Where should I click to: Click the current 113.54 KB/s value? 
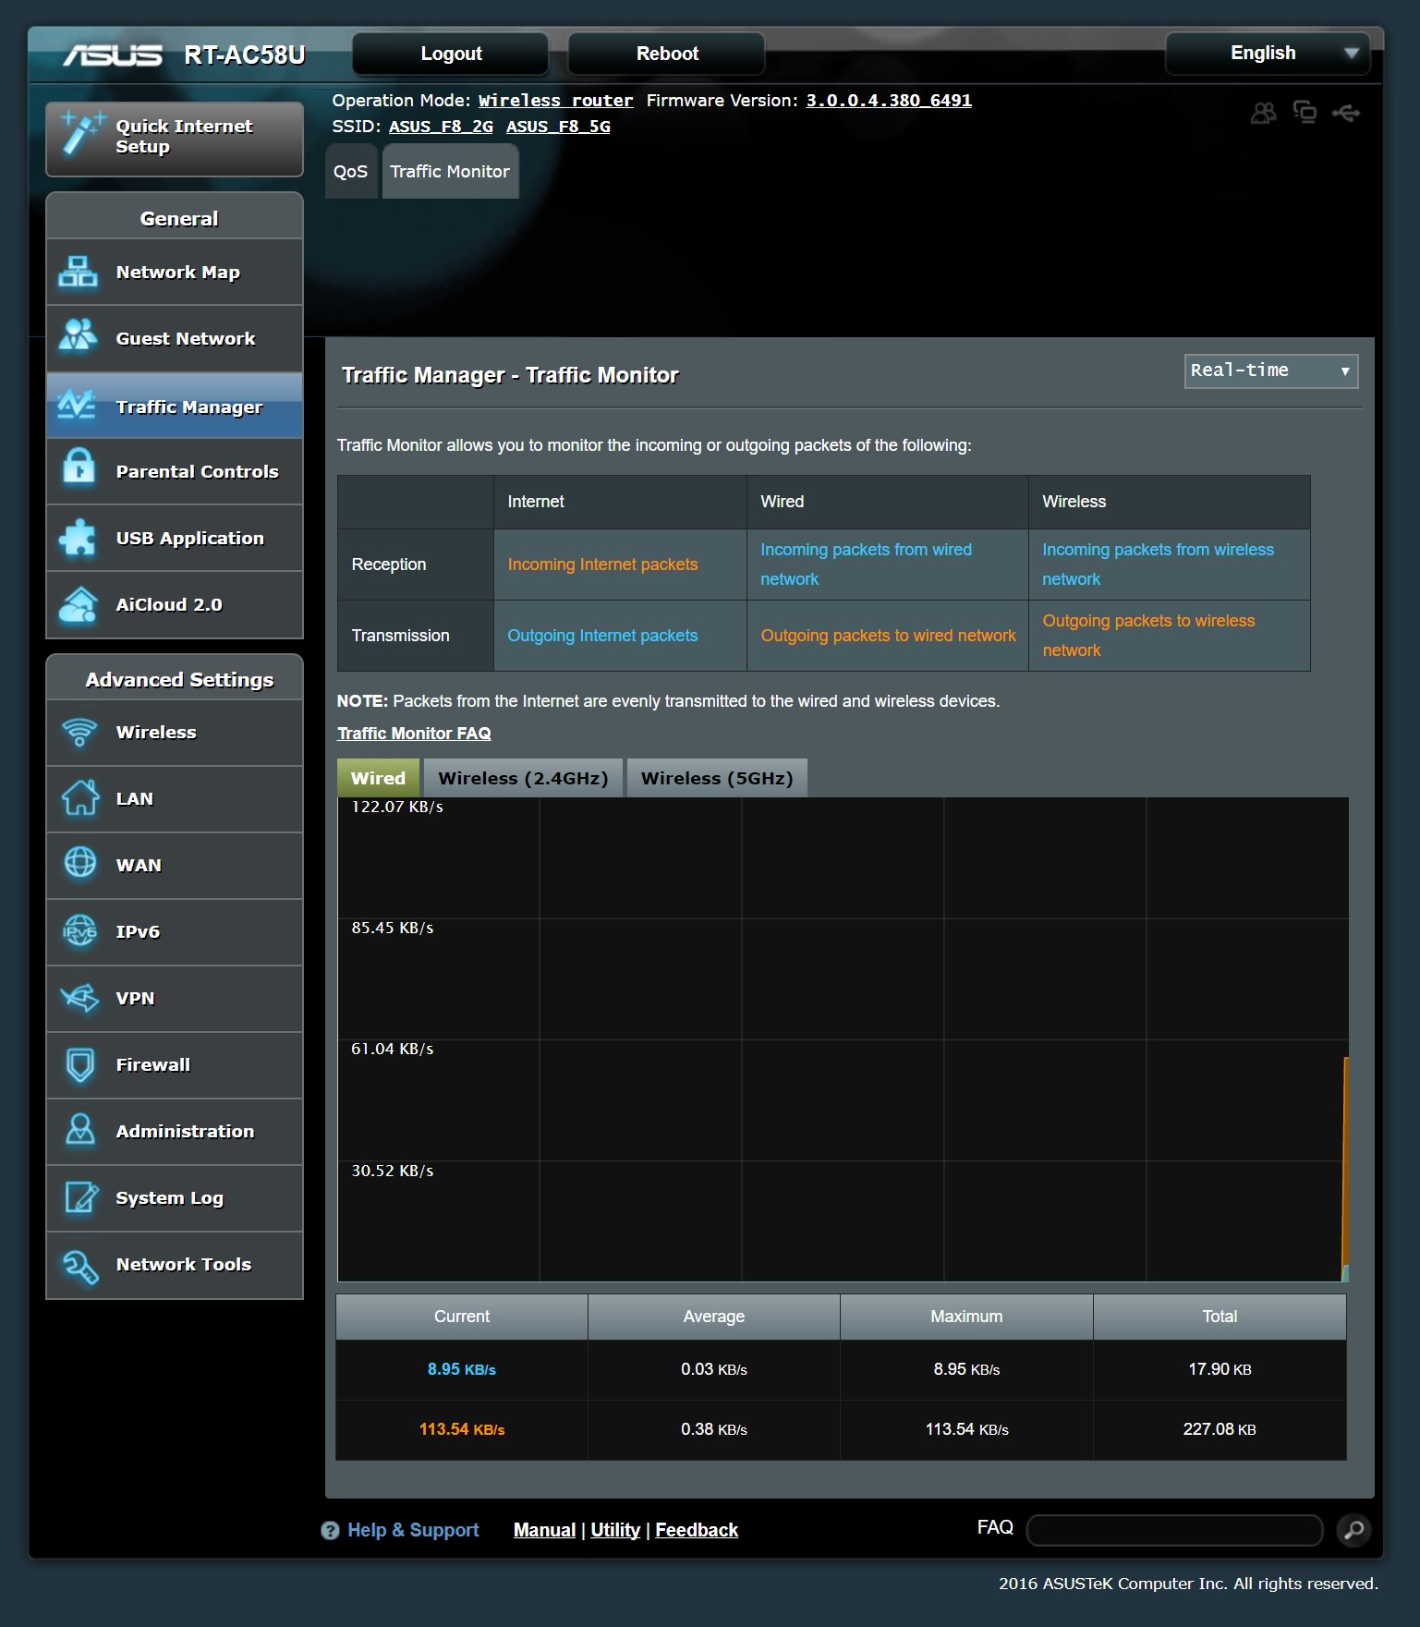(462, 1429)
